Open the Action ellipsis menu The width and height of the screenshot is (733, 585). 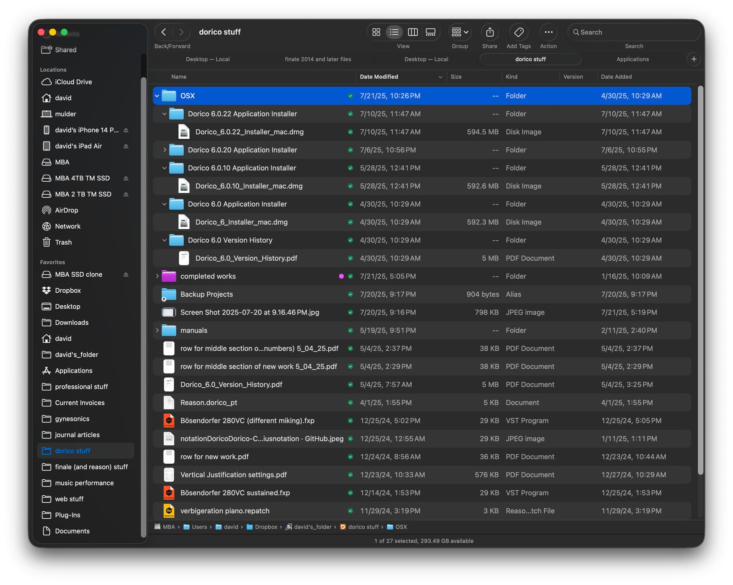point(548,32)
